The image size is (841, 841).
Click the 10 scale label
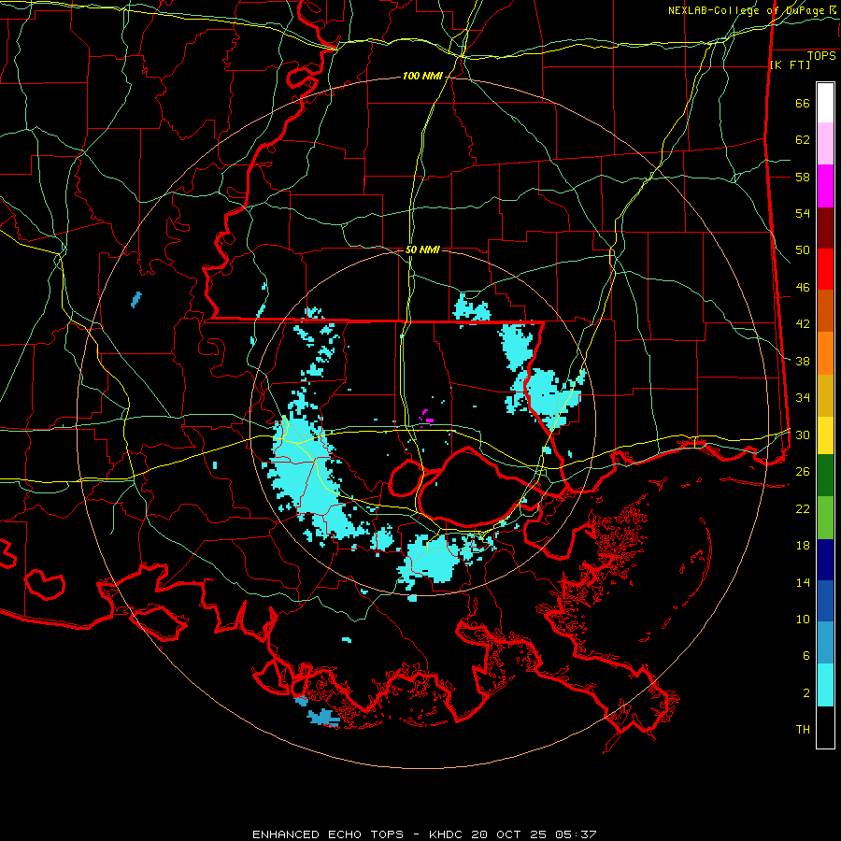[803, 619]
